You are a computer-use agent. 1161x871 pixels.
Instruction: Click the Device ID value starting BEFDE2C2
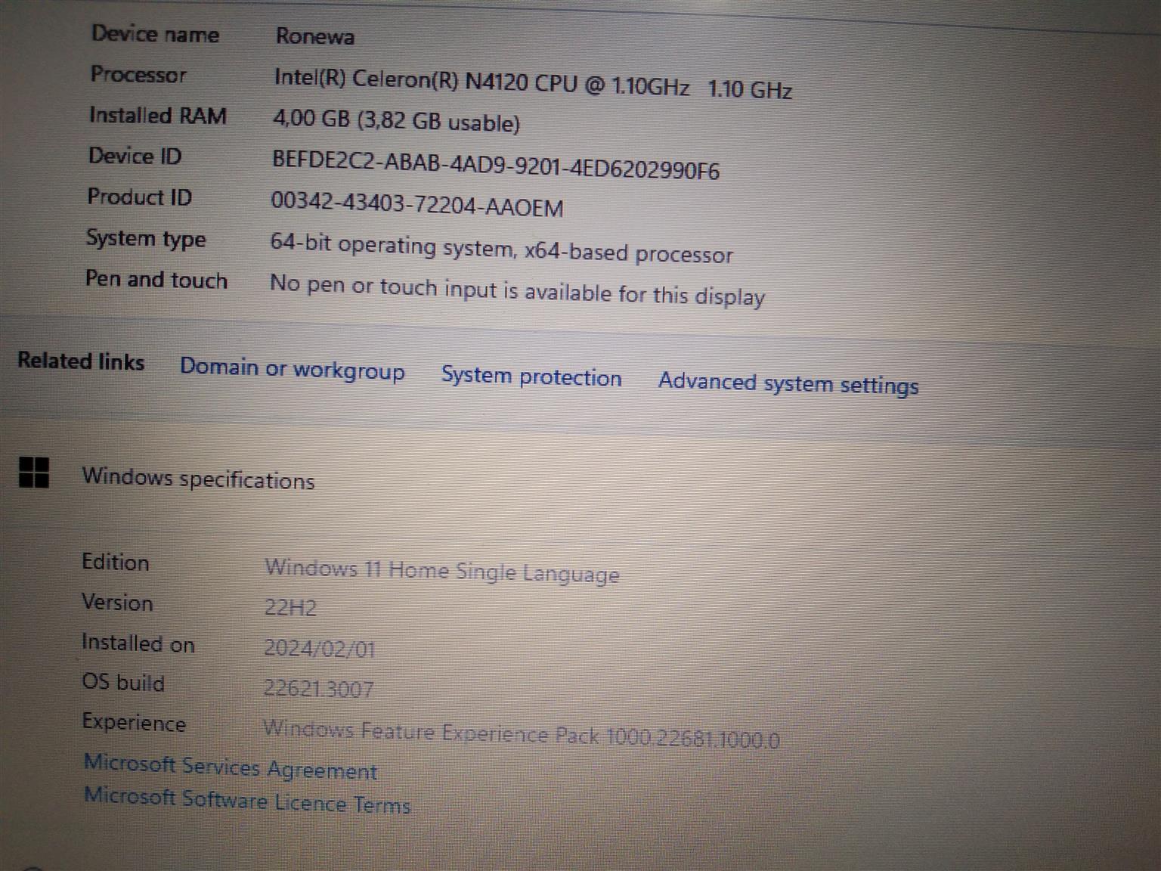pos(495,164)
